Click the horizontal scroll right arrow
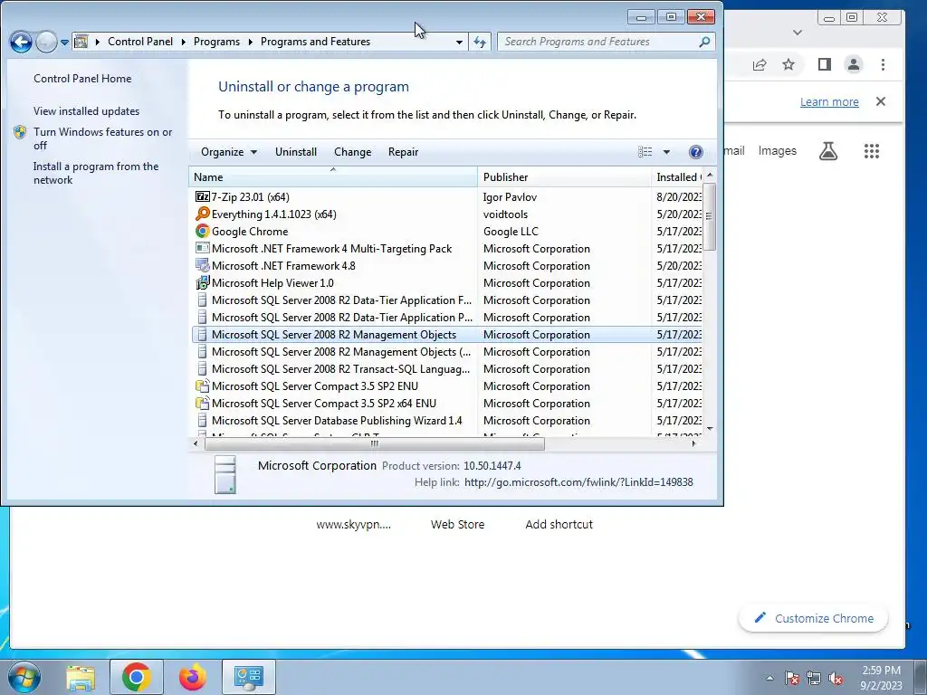The height and width of the screenshot is (695, 927). pos(694,443)
